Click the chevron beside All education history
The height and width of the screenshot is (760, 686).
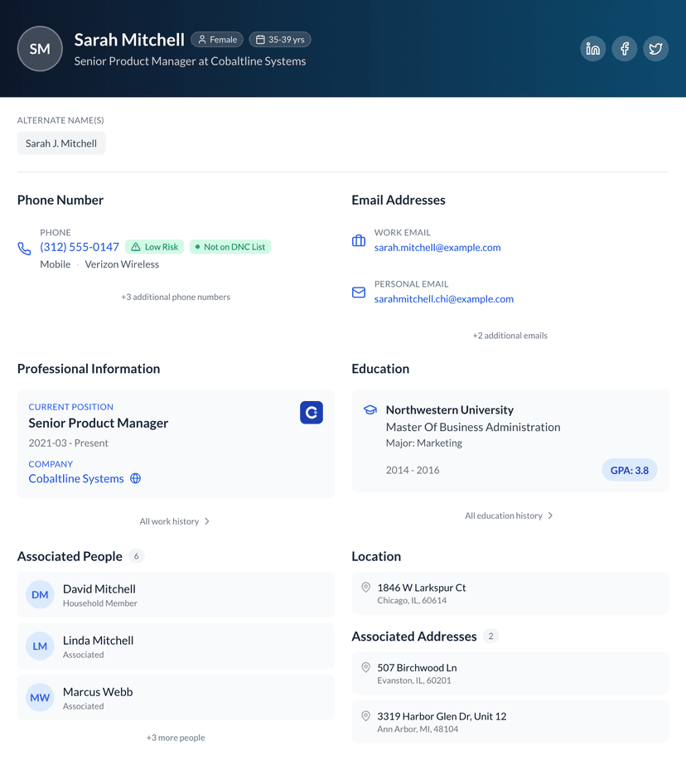[x=550, y=516]
